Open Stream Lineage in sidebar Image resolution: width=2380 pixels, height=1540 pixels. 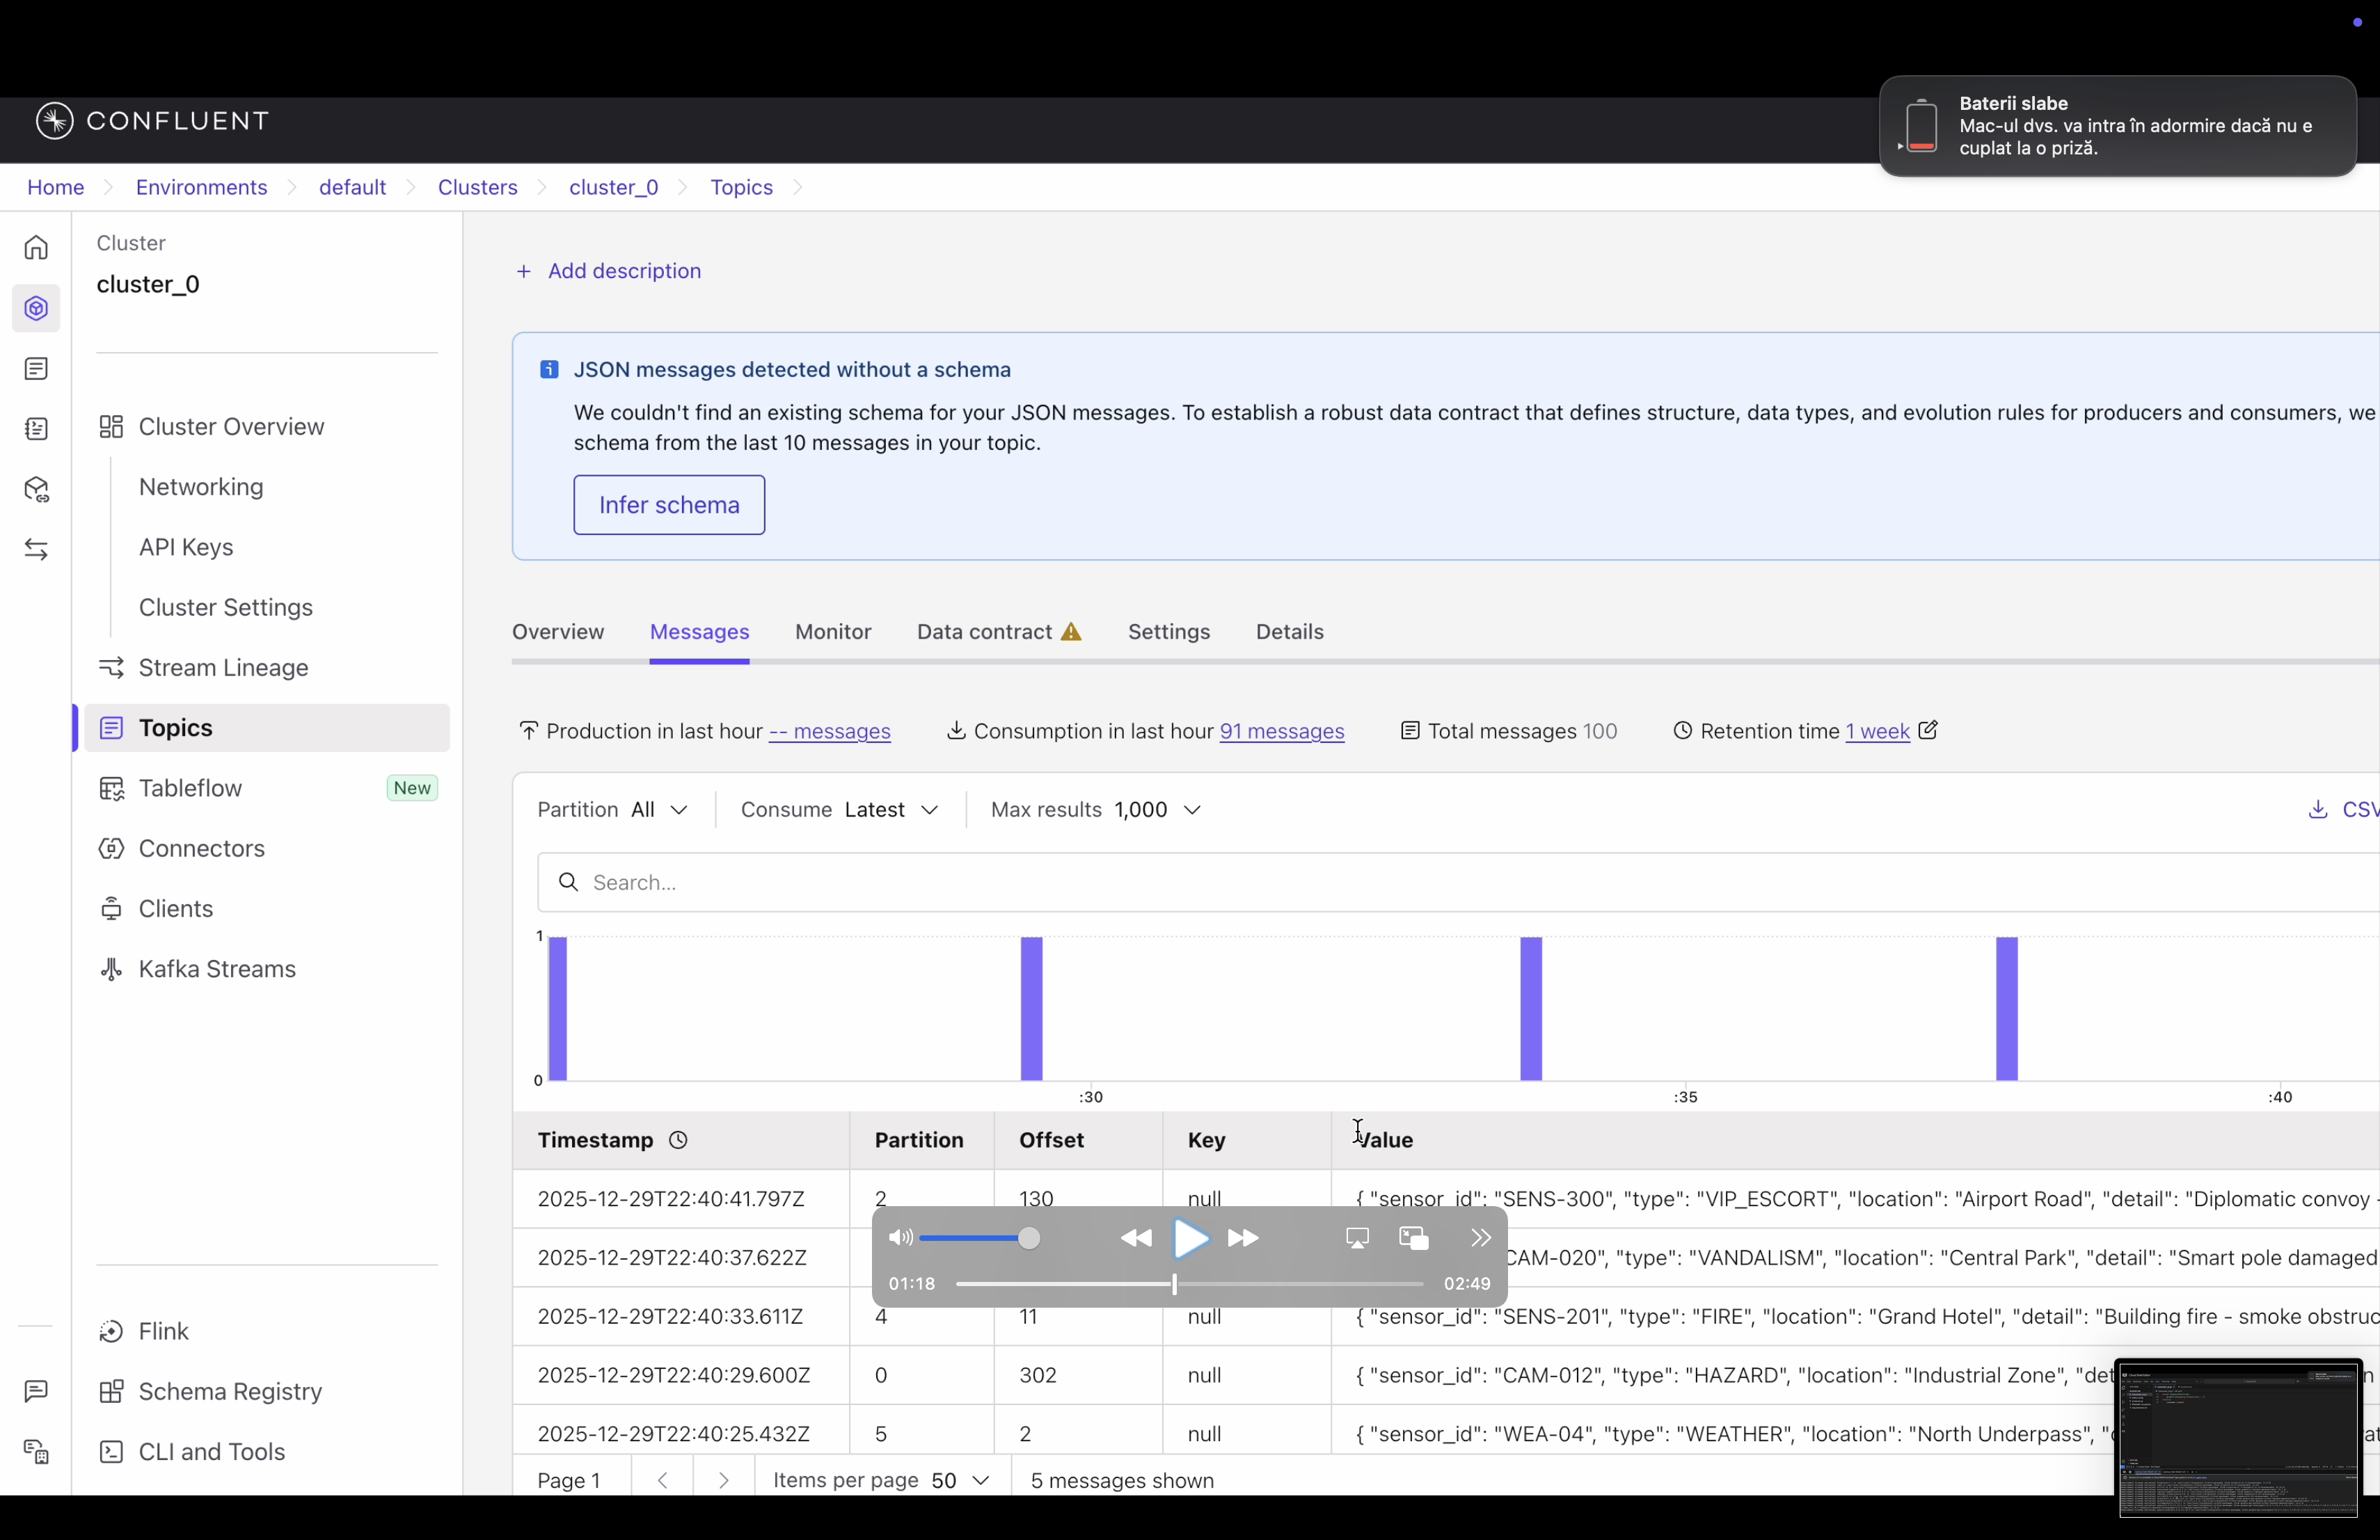click(223, 668)
